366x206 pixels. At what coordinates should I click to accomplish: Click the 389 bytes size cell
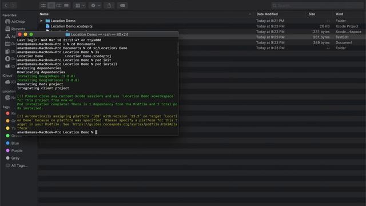click(x=321, y=42)
